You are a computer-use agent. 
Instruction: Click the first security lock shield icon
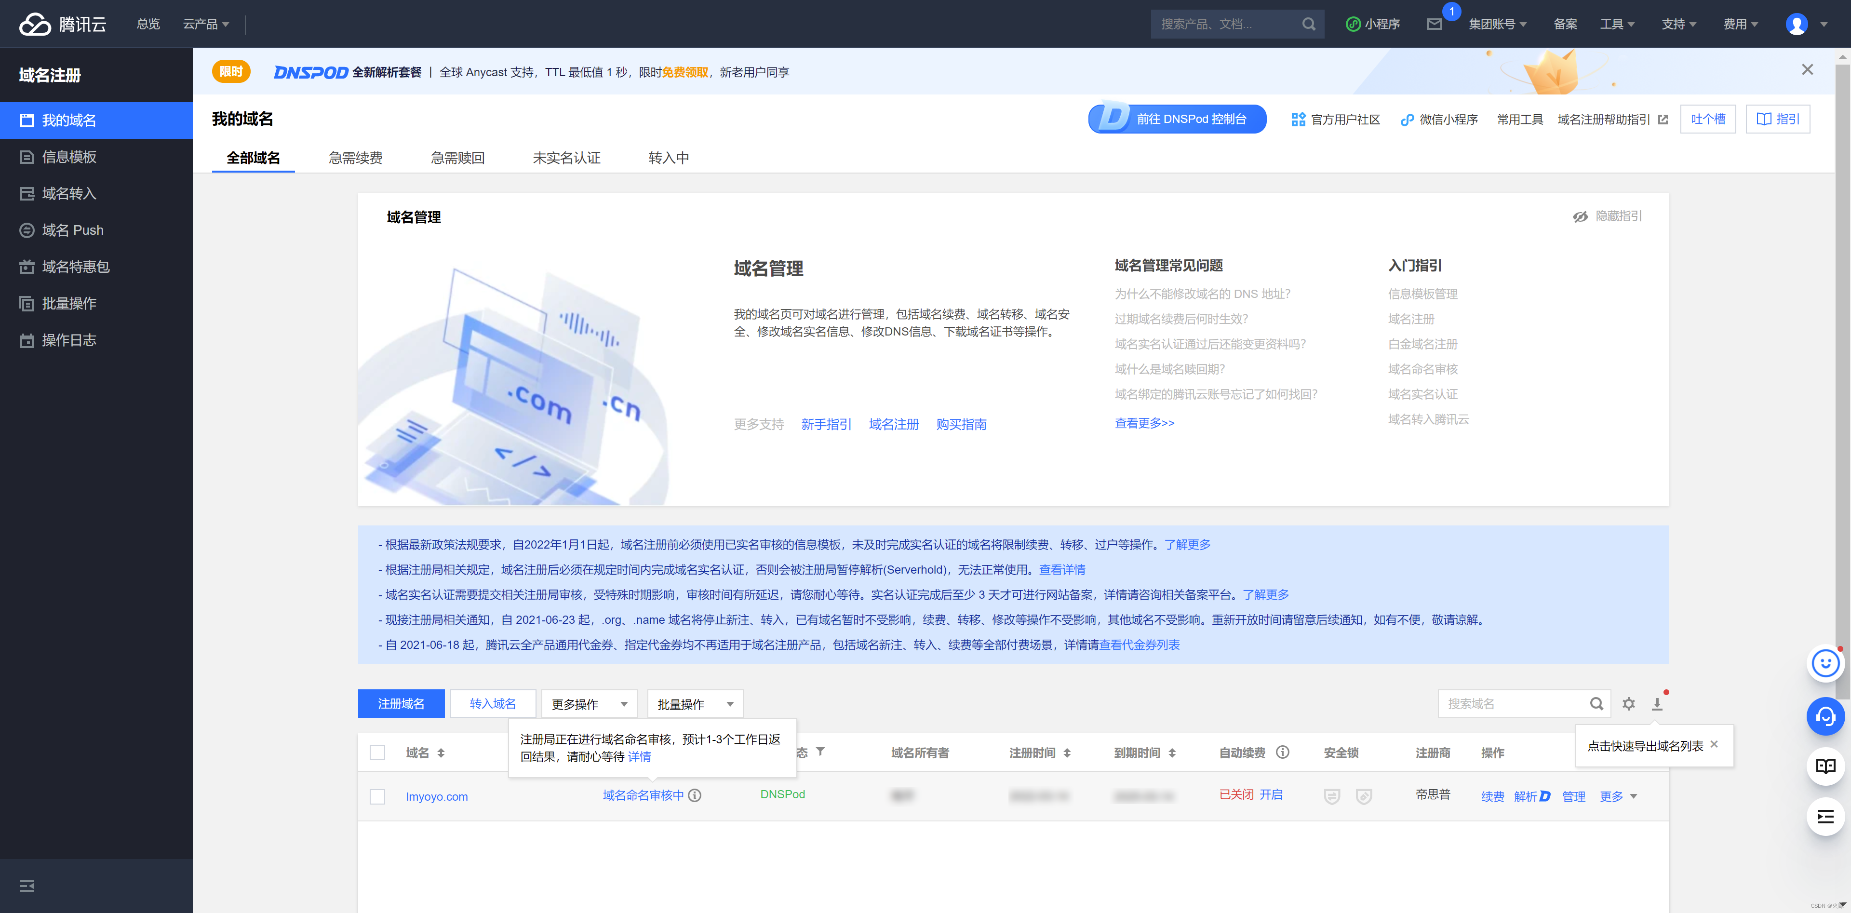pos(1332,796)
